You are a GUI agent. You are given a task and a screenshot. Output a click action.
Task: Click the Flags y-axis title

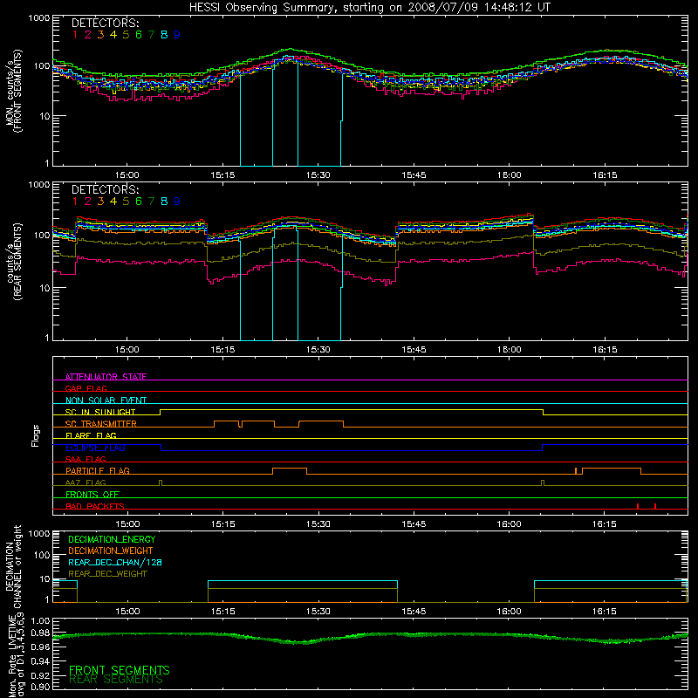[35, 435]
